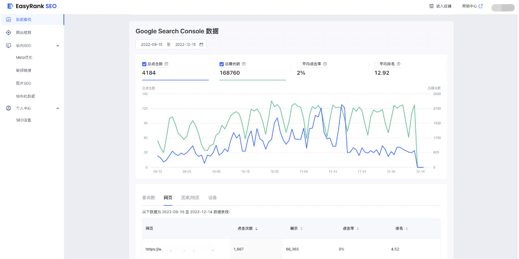Open Meta优化 page

[24, 57]
